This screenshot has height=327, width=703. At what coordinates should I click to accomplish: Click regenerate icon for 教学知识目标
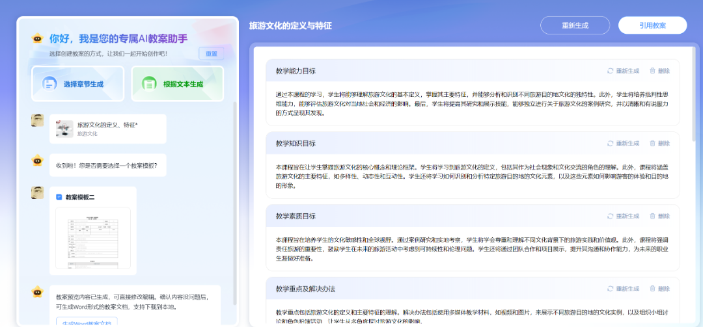point(610,144)
